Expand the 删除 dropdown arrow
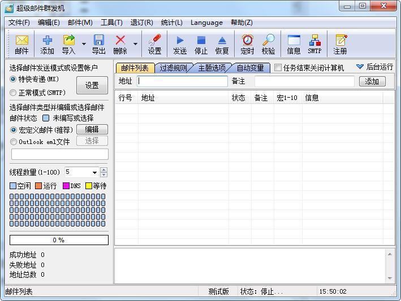The height and width of the screenshot is (301, 401). [135, 44]
